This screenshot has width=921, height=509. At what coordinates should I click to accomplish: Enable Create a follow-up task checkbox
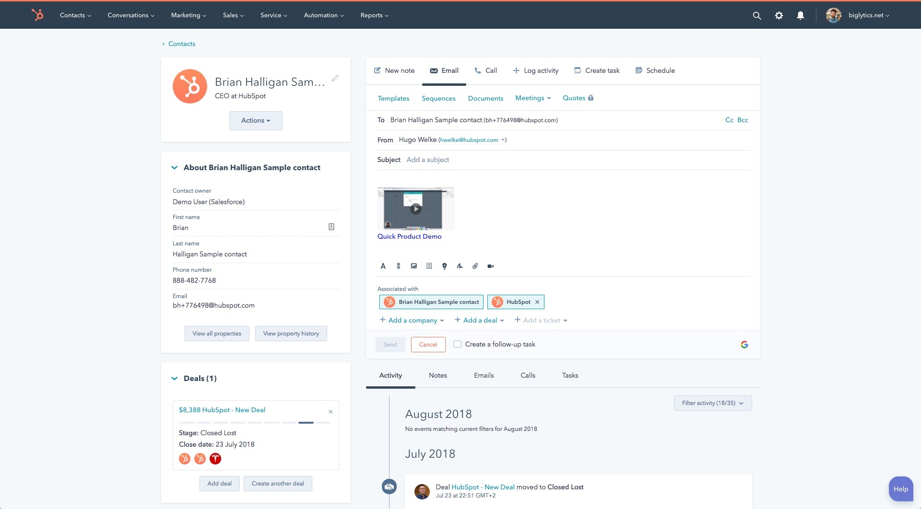458,344
